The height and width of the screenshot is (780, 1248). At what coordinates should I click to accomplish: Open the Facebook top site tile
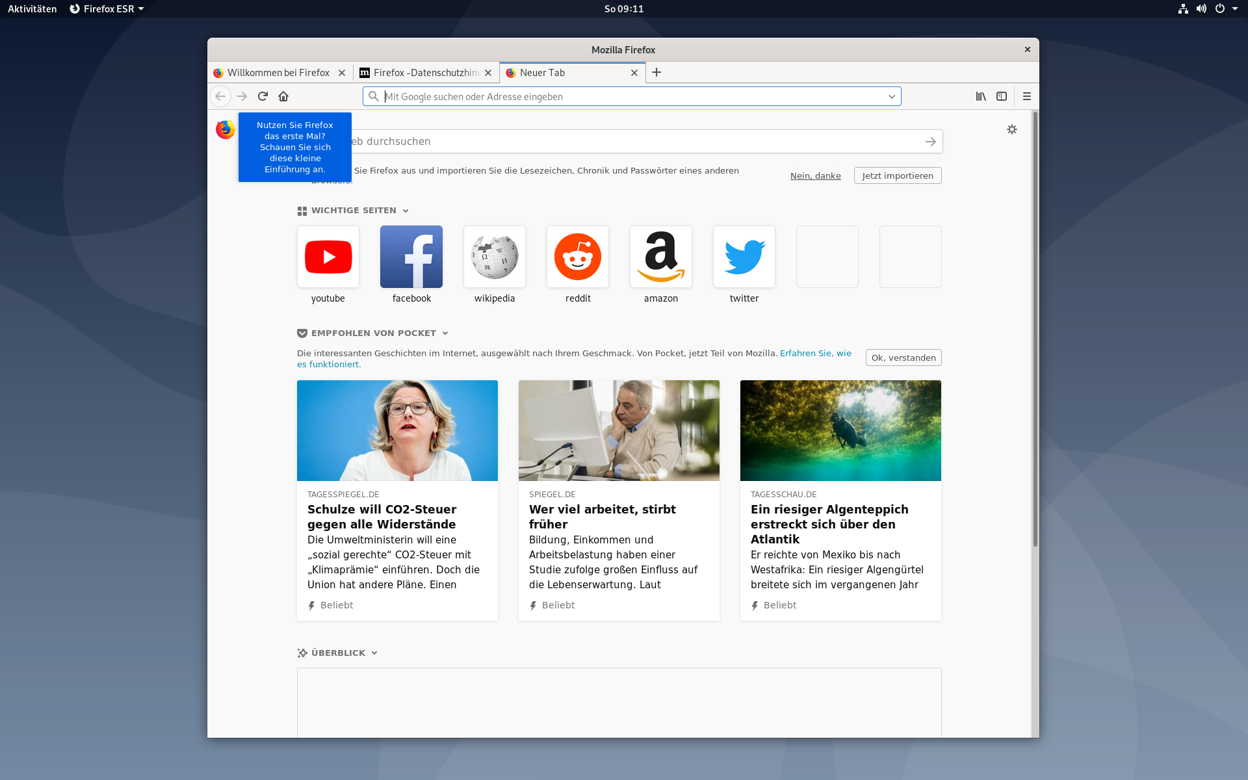[x=411, y=257]
